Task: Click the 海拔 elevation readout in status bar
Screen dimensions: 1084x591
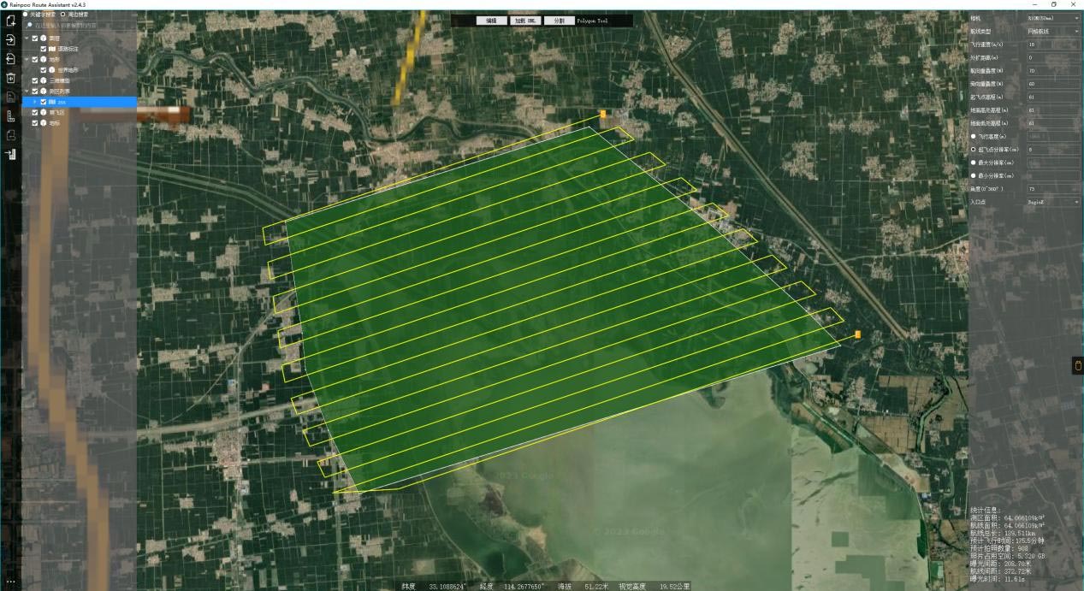Action: pos(583,587)
